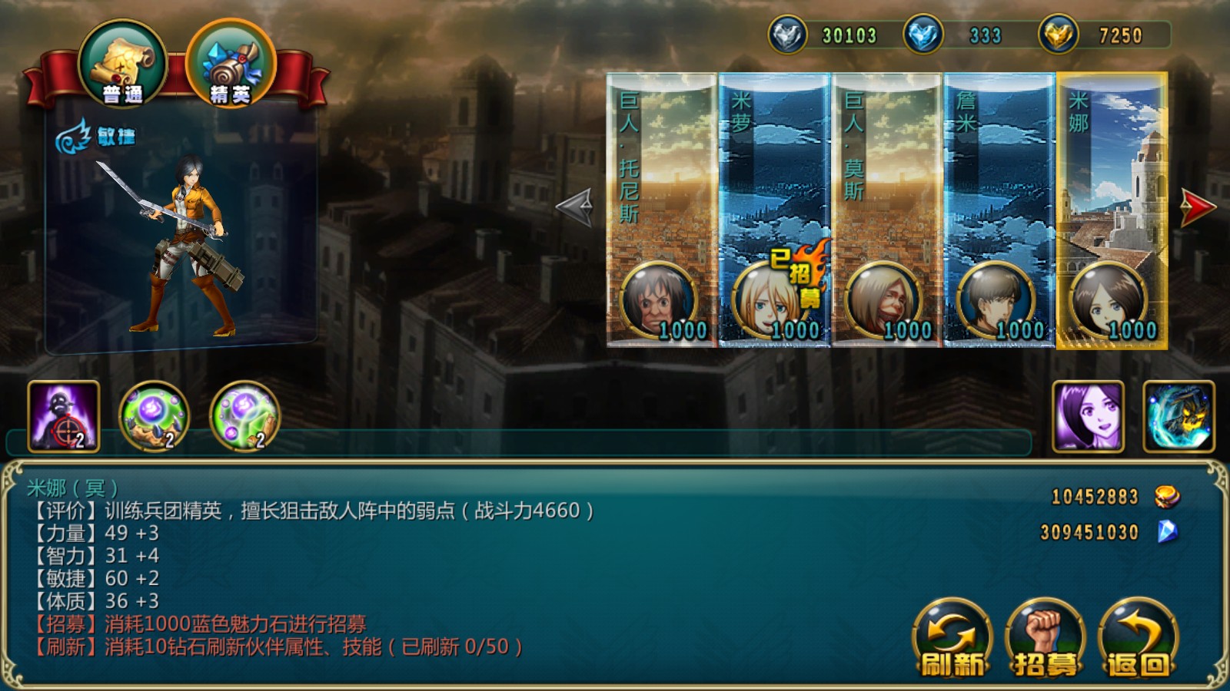Select the 米娜 highlighted hero card

point(1112,210)
